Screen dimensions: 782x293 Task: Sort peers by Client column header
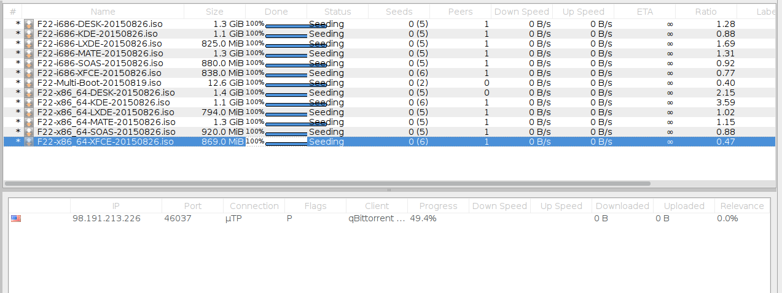point(377,206)
